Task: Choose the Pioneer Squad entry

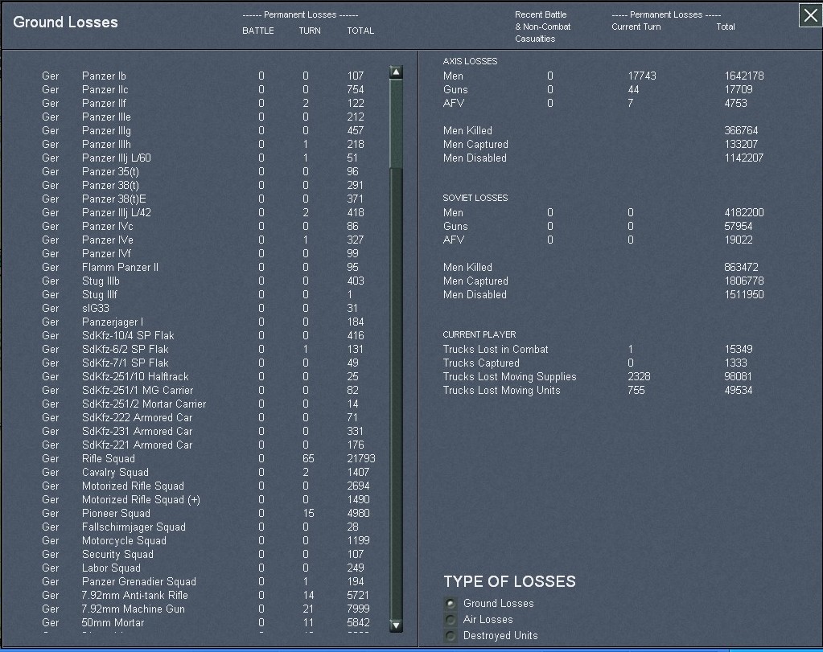Action: pos(116,513)
